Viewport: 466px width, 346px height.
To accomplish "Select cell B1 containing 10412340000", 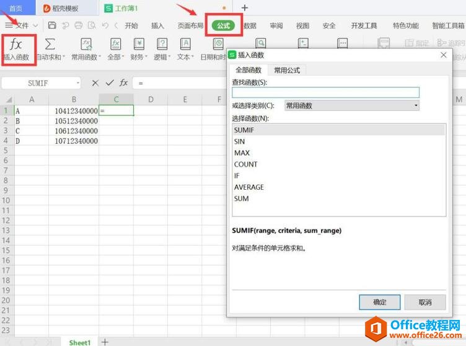I will [x=74, y=110].
